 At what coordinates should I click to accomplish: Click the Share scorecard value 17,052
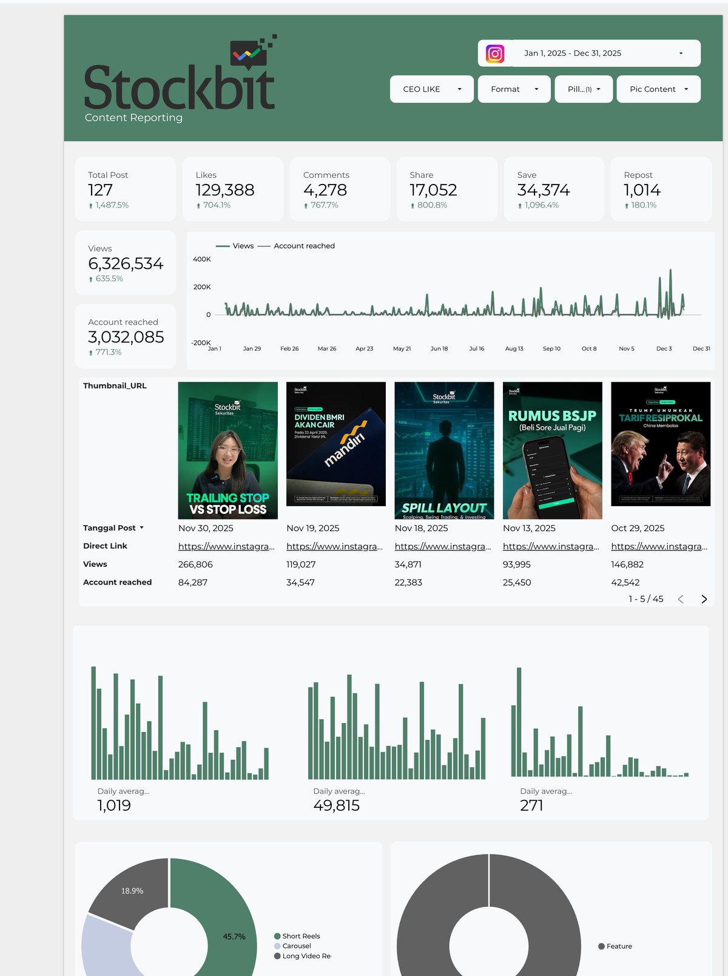433,190
